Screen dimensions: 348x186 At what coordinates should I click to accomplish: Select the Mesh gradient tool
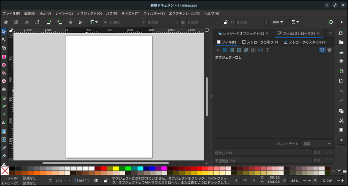(x=4, y=139)
